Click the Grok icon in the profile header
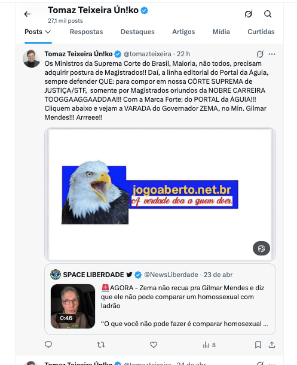This screenshot has height=365, width=297. pyautogui.click(x=249, y=14)
